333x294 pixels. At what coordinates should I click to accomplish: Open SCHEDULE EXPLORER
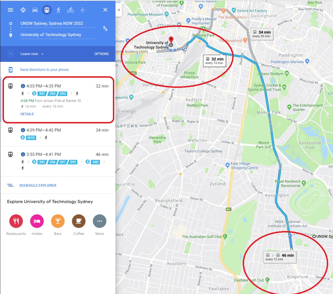tap(38, 186)
